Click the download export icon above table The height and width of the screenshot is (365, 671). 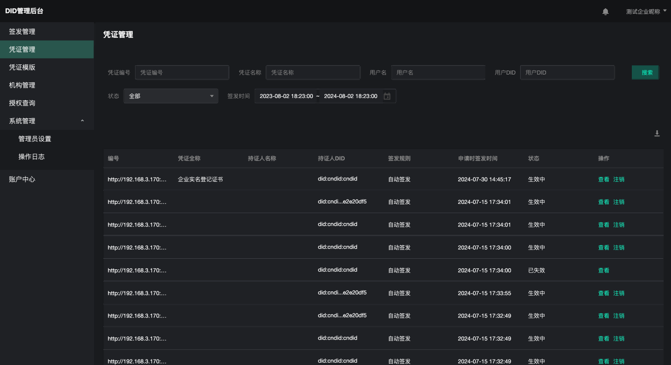657,133
